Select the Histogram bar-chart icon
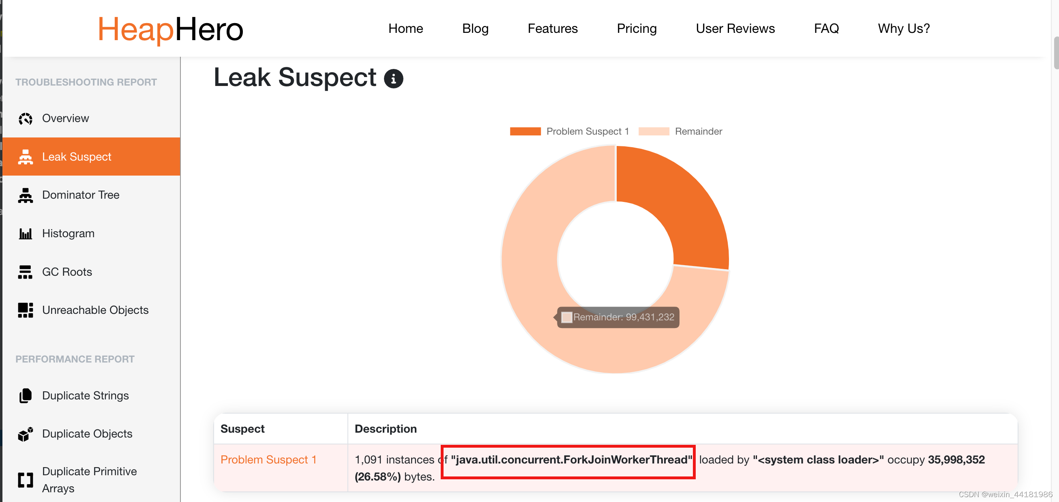 pyautogui.click(x=26, y=233)
